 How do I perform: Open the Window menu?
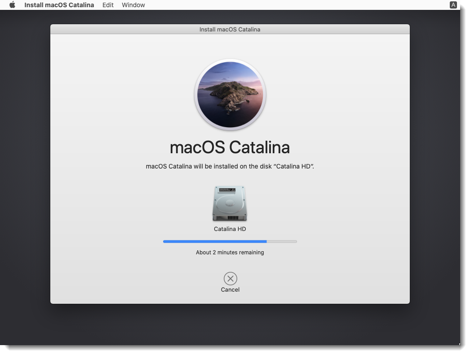pos(133,5)
